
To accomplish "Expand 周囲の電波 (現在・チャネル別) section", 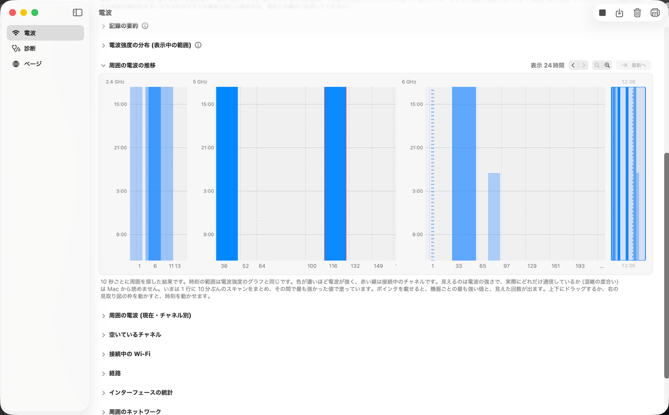I will click(x=103, y=316).
